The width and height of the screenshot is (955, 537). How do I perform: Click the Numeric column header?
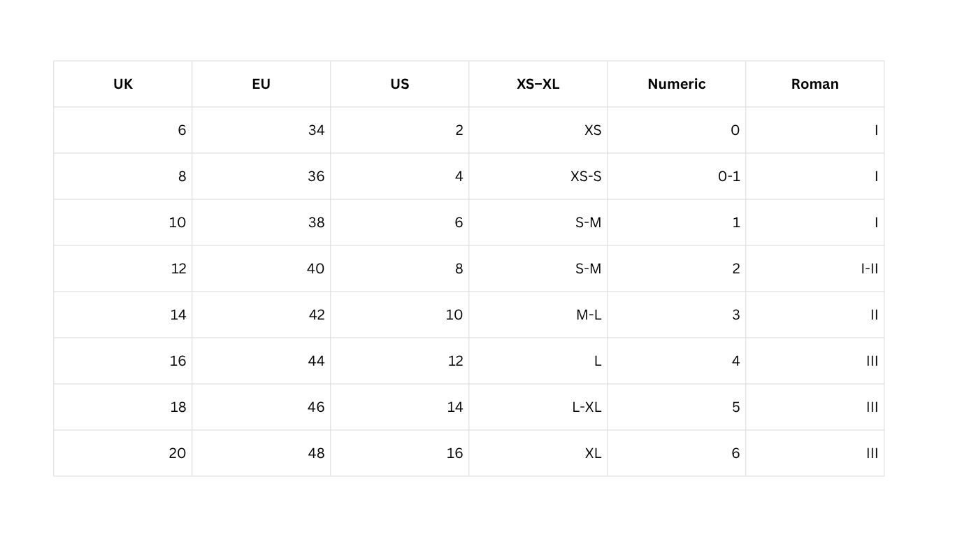click(x=676, y=84)
